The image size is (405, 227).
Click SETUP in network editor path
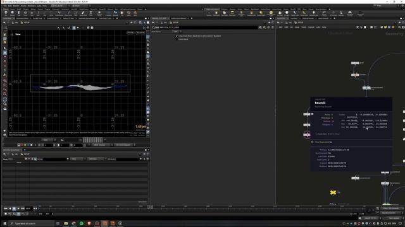[x=301, y=23]
